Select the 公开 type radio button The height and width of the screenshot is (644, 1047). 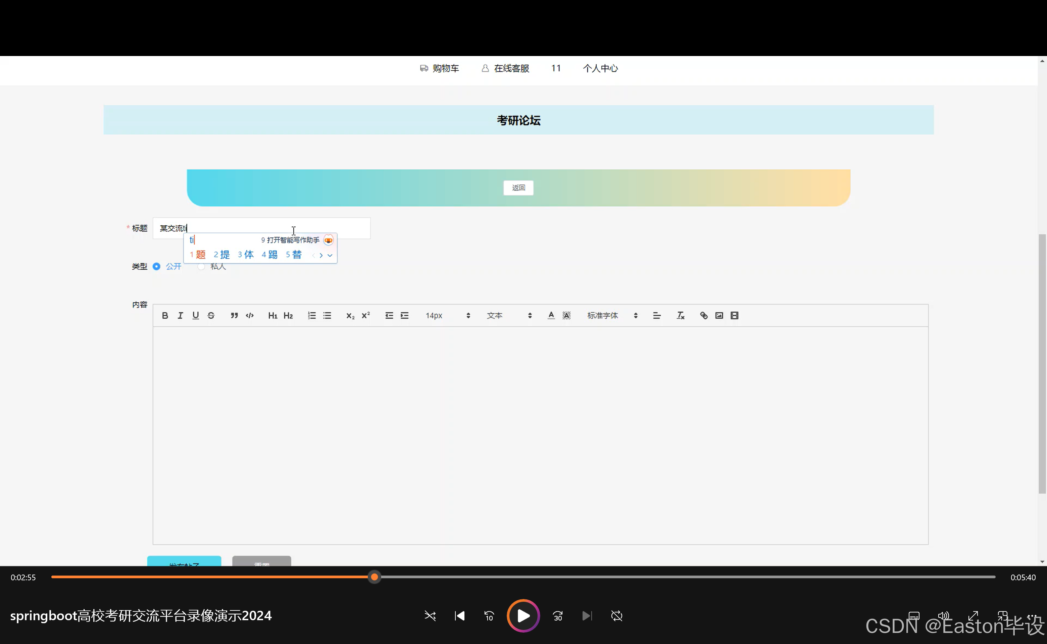[156, 266]
